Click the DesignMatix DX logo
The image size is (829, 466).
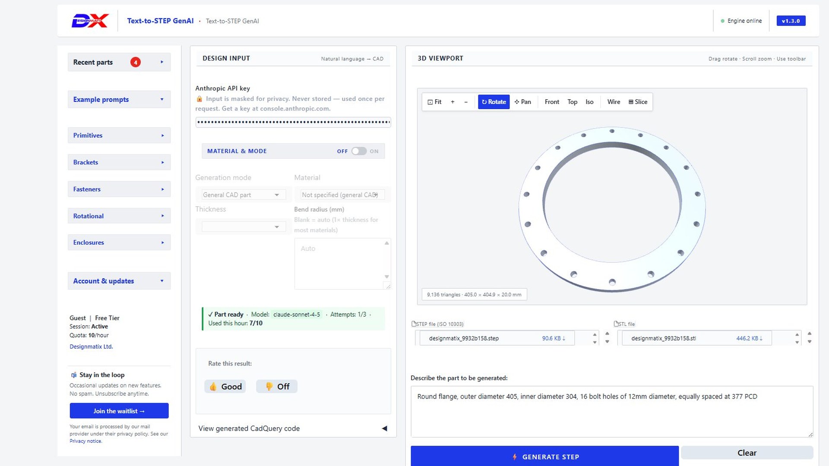(x=90, y=21)
